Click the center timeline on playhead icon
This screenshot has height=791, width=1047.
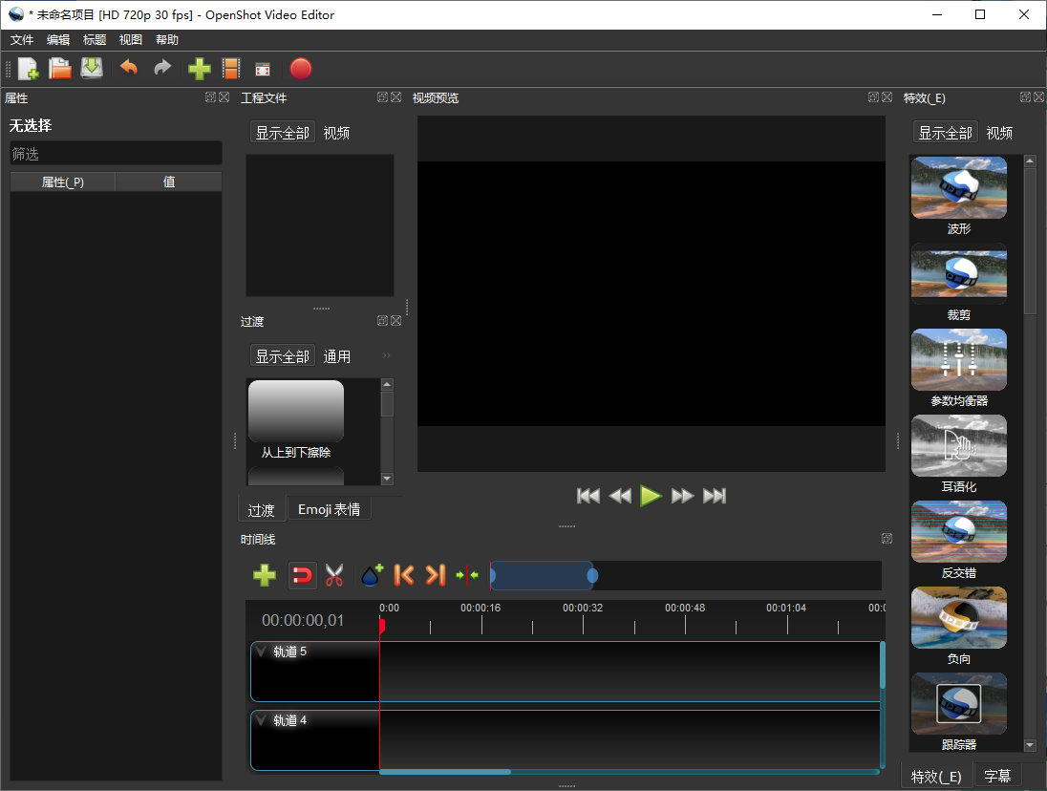click(467, 575)
